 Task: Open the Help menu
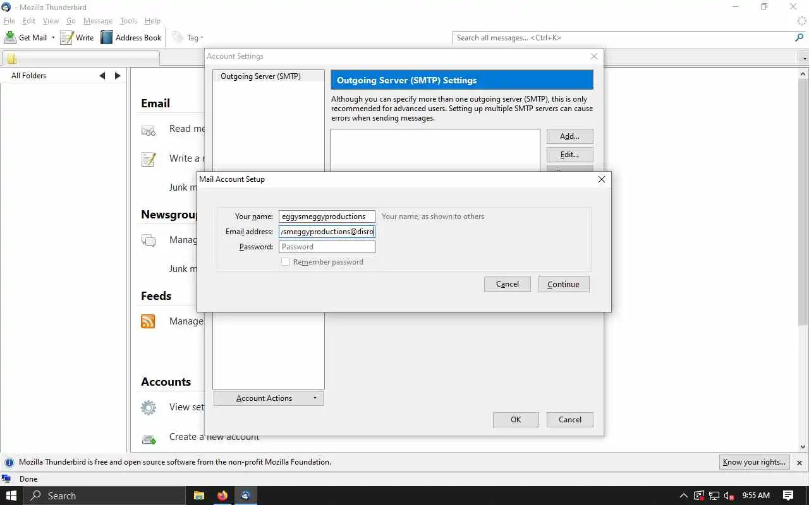pyautogui.click(x=152, y=21)
